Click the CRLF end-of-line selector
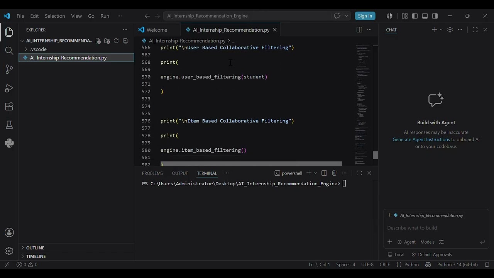 [385, 264]
